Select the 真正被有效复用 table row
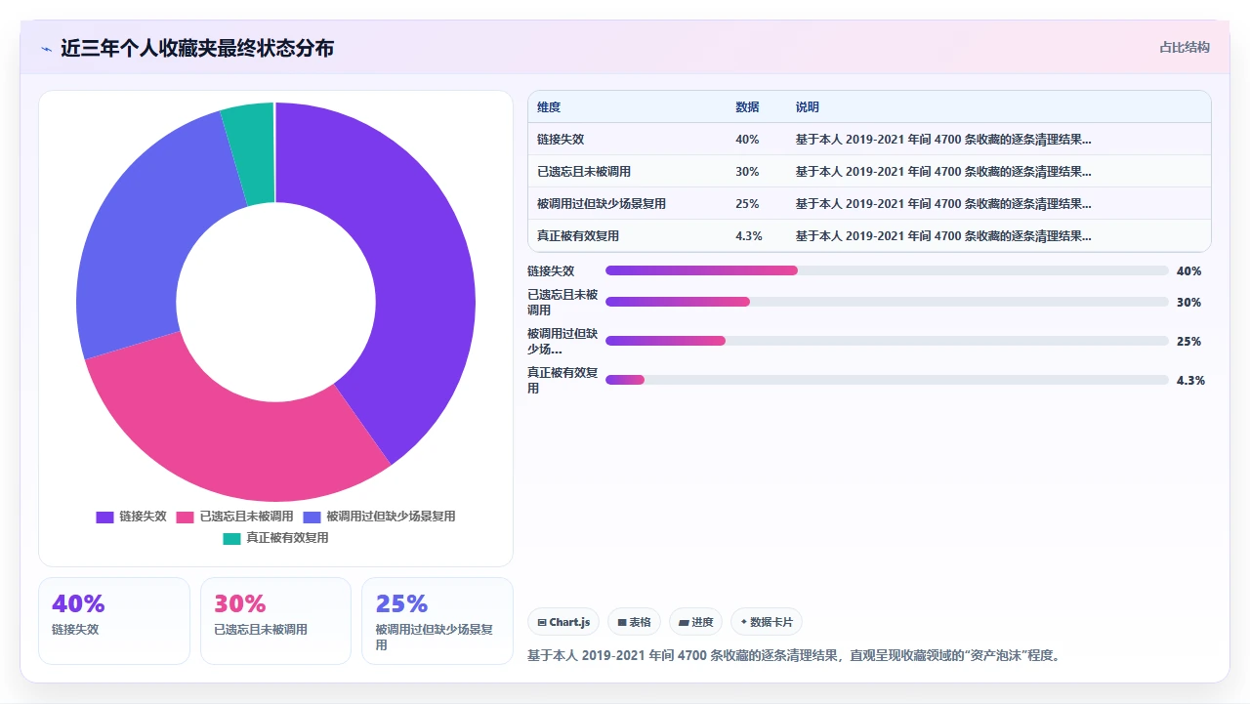Image resolution: width=1250 pixels, height=704 pixels. coord(869,236)
